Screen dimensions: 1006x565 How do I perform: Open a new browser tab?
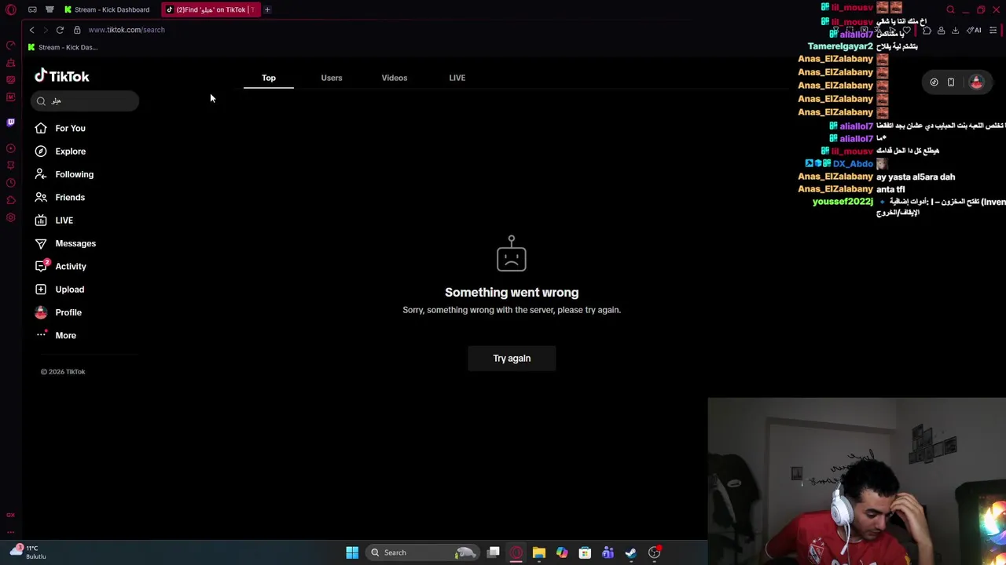(x=267, y=9)
